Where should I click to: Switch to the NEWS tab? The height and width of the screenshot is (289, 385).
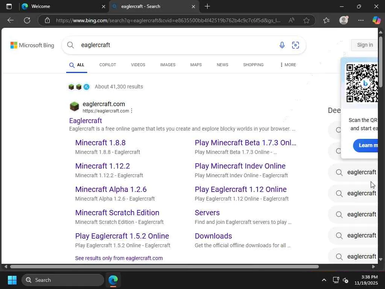223,65
